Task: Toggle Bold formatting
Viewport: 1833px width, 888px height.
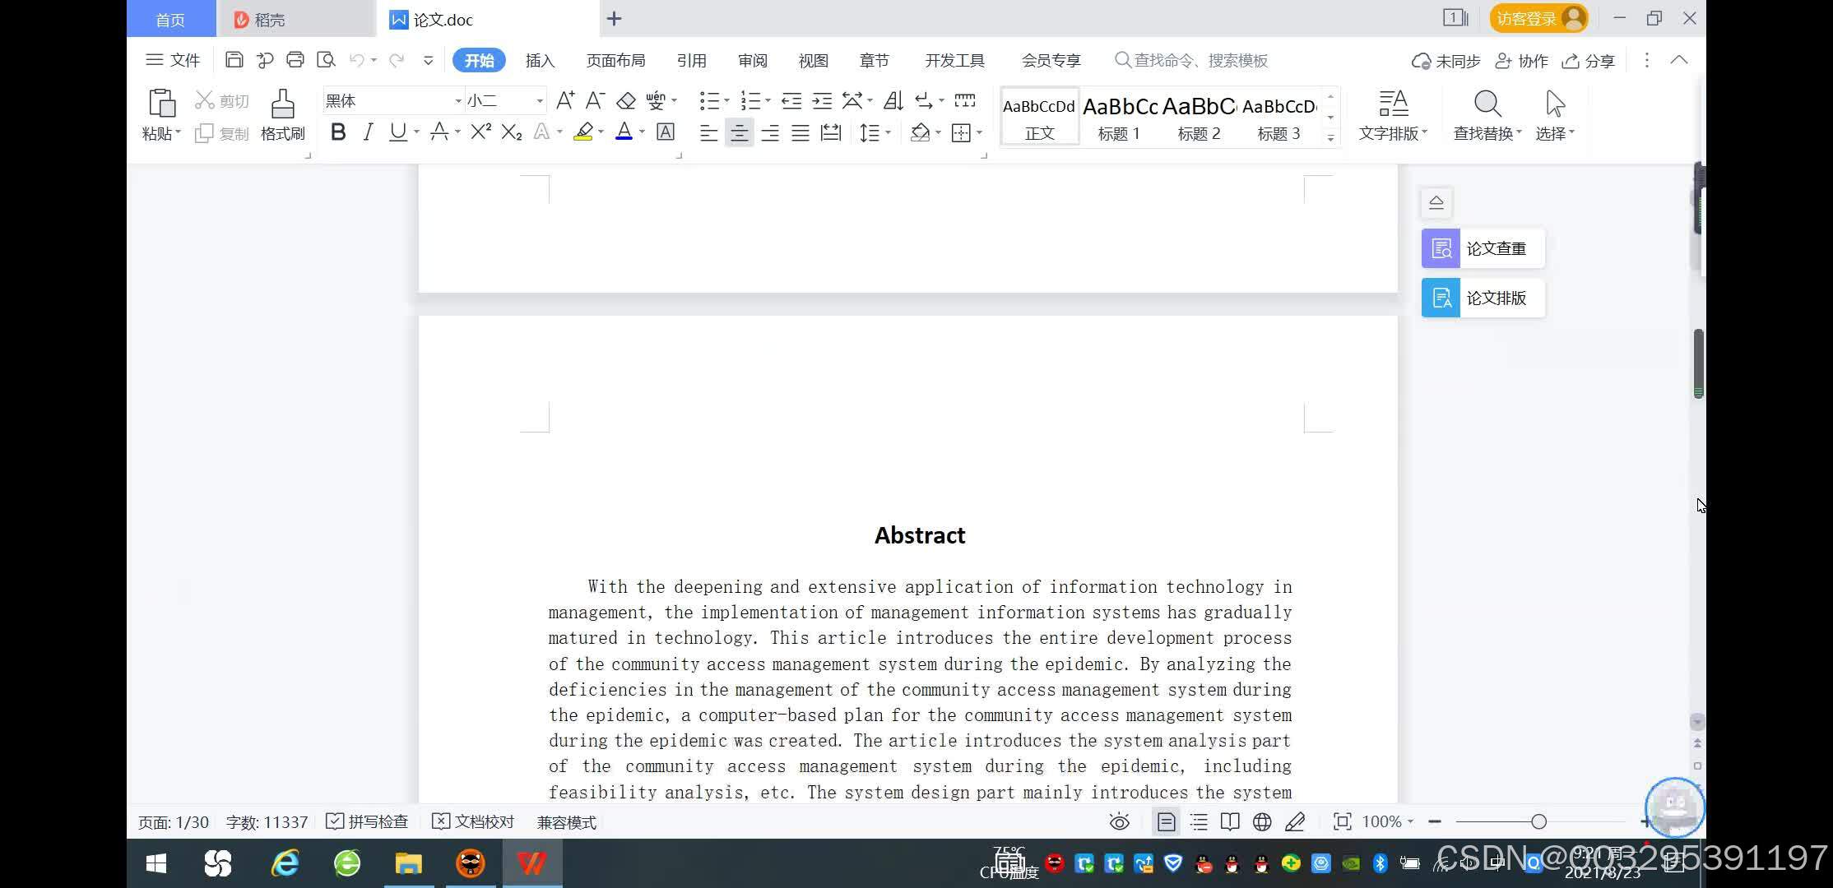Action: [337, 132]
